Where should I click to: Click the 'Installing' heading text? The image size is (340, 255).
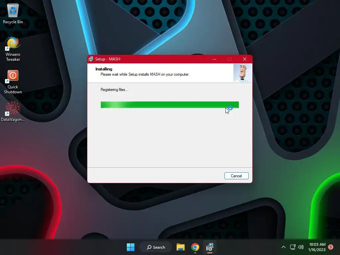coord(104,69)
